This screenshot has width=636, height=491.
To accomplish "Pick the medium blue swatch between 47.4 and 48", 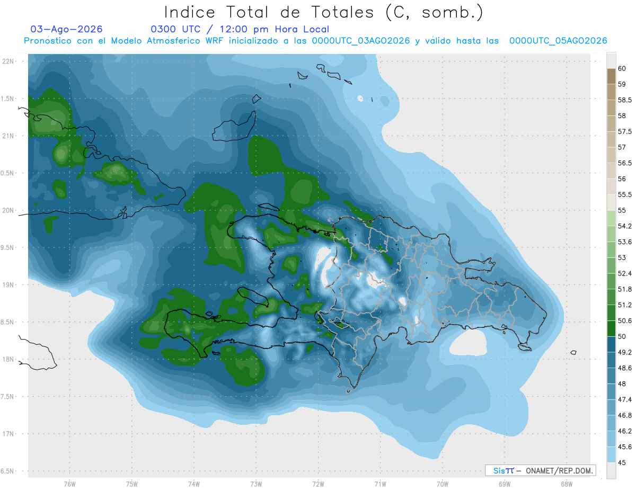I will tap(611, 391).
